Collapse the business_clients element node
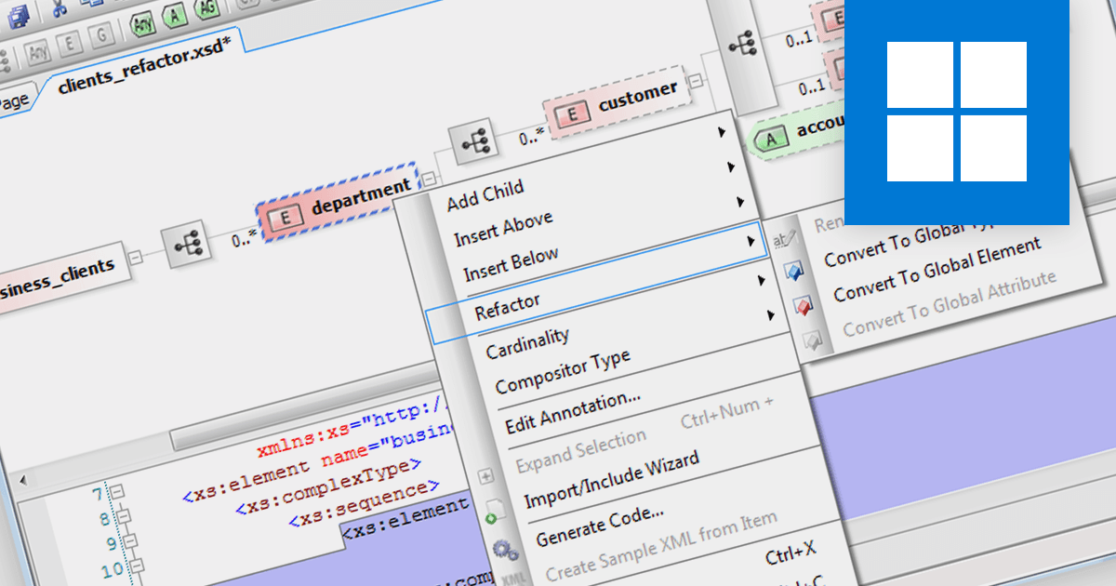Screen dimensions: 1116x586 tap(135, 258)
